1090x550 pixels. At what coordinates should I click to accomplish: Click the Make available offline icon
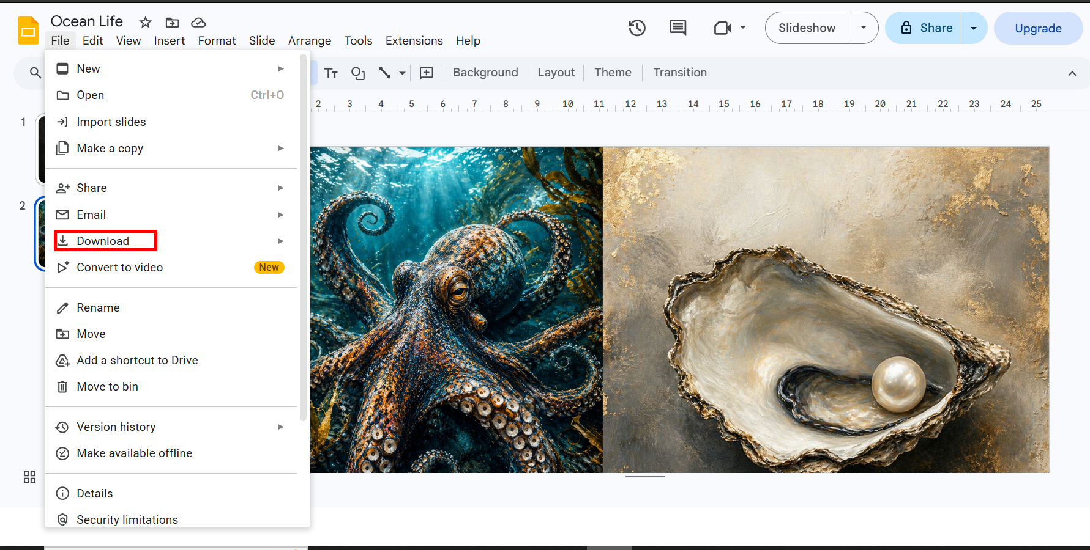point(62,453)
